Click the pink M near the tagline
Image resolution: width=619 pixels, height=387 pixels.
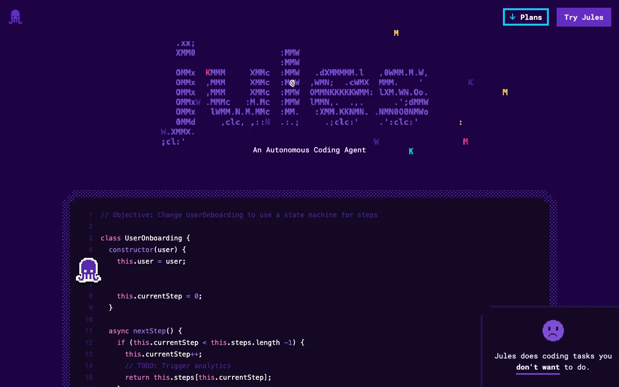pyautogui.click(x=465, y=141)
